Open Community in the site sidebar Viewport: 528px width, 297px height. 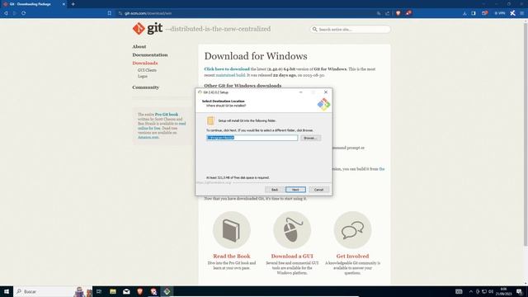[x=145, y=87]
